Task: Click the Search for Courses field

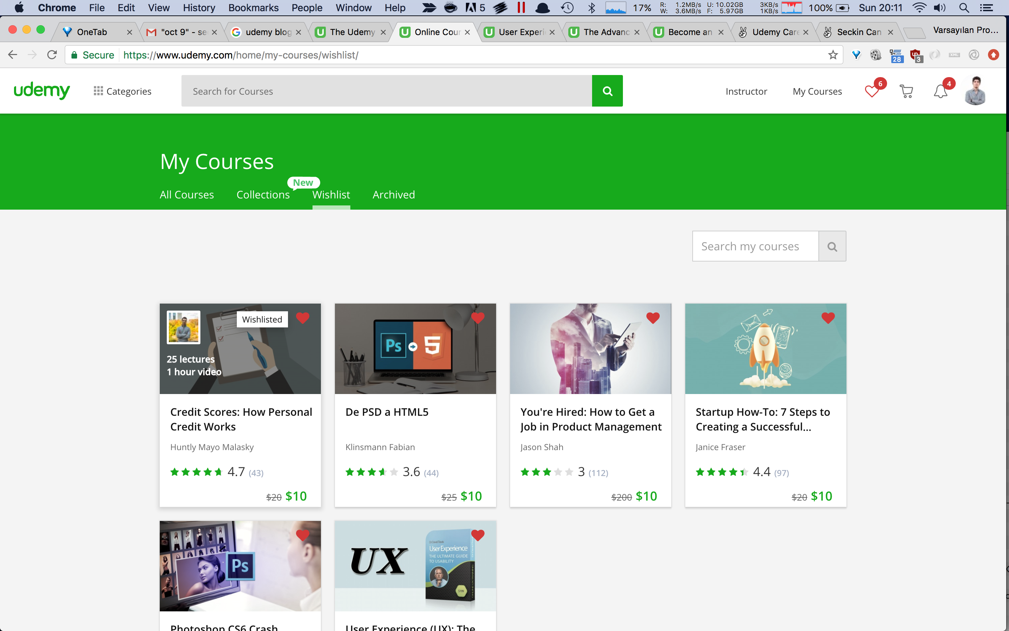Action: (x=386, y=91)
